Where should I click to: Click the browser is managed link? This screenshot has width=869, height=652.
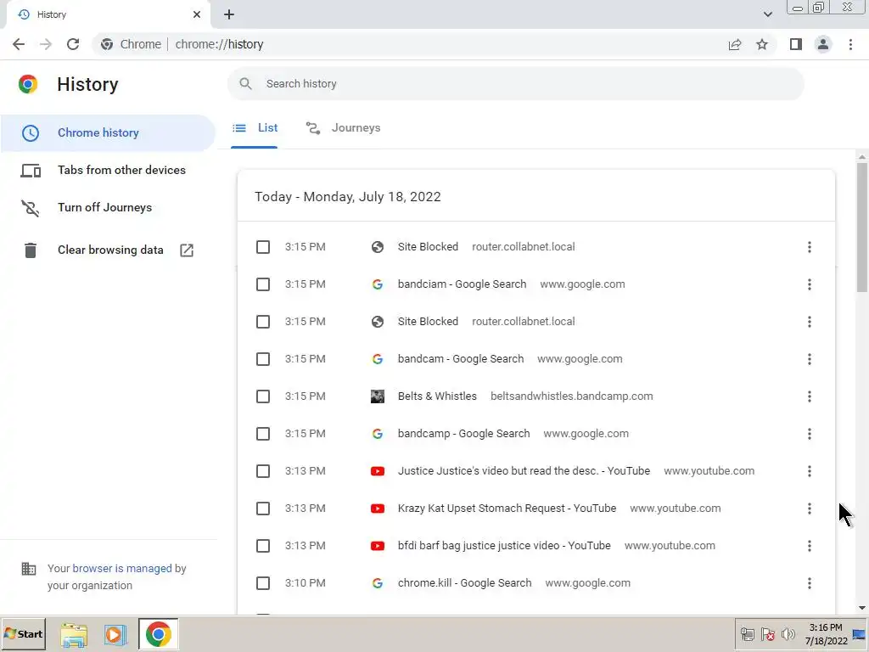122,569
